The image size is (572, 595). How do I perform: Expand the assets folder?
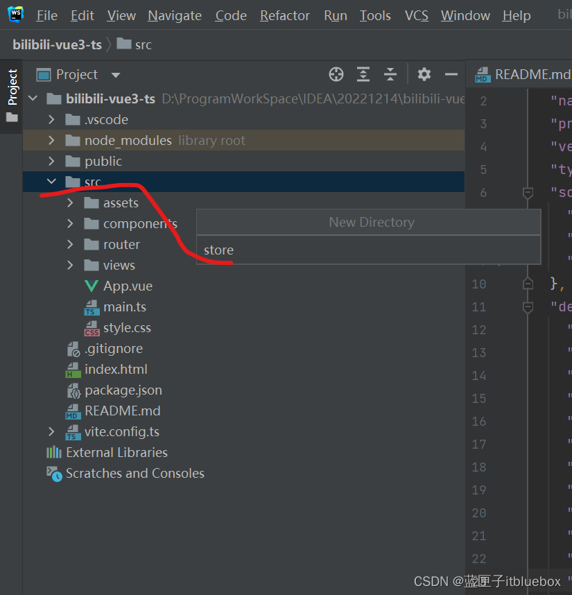pyautogui.click(x=70, y=202)
